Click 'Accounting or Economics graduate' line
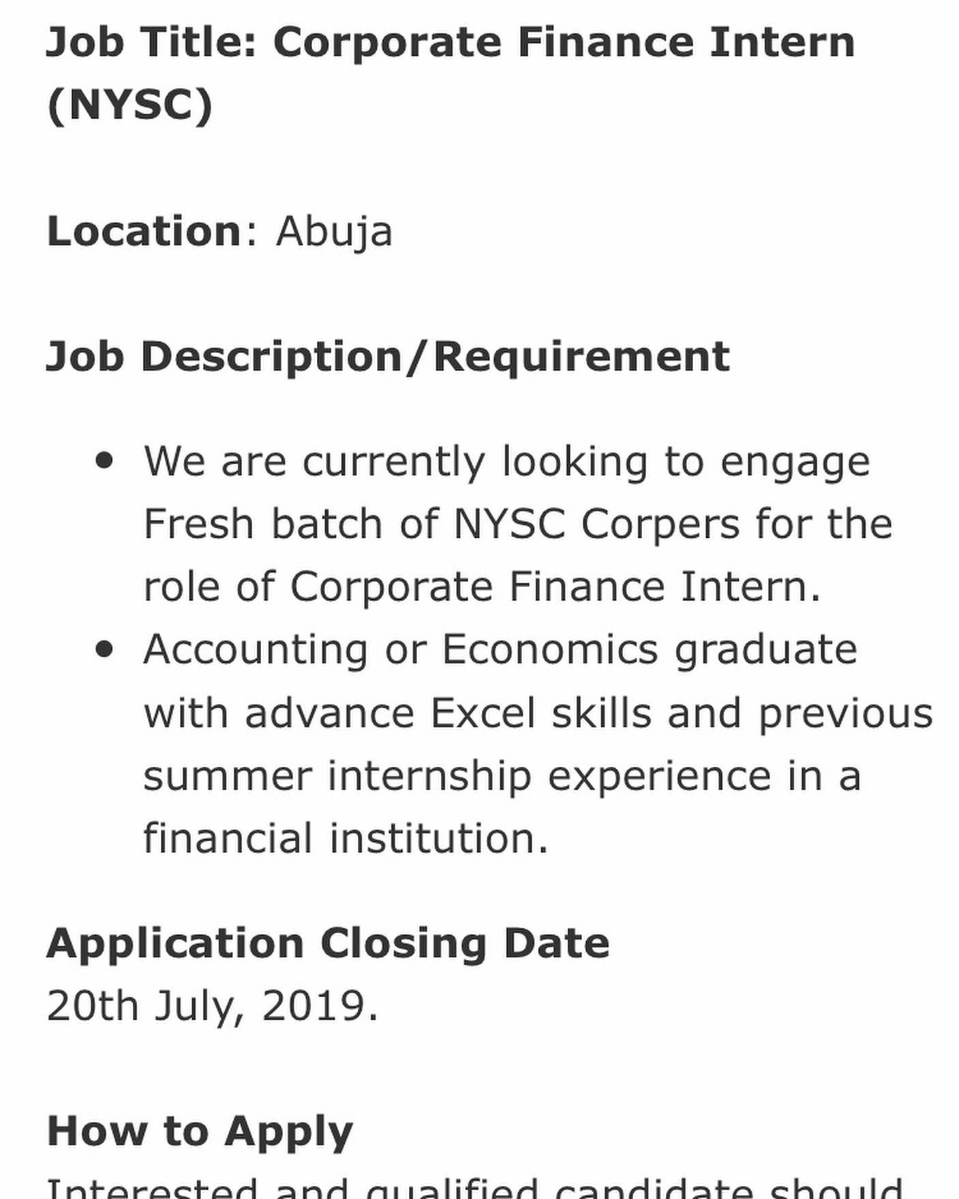Viewport: 959px width, 1199px height. (500, 650)
